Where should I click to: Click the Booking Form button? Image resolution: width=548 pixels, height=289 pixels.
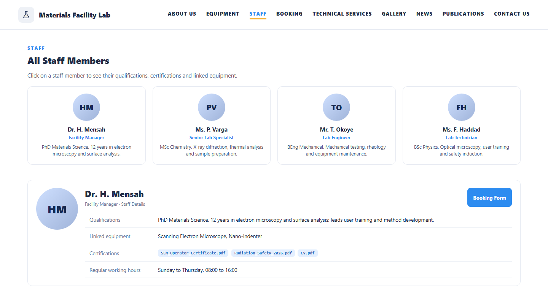(x=489, y=197)
